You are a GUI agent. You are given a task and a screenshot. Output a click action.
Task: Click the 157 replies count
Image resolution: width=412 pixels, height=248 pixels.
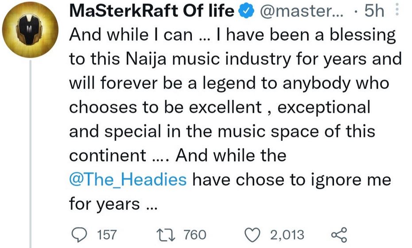point(106,234)
